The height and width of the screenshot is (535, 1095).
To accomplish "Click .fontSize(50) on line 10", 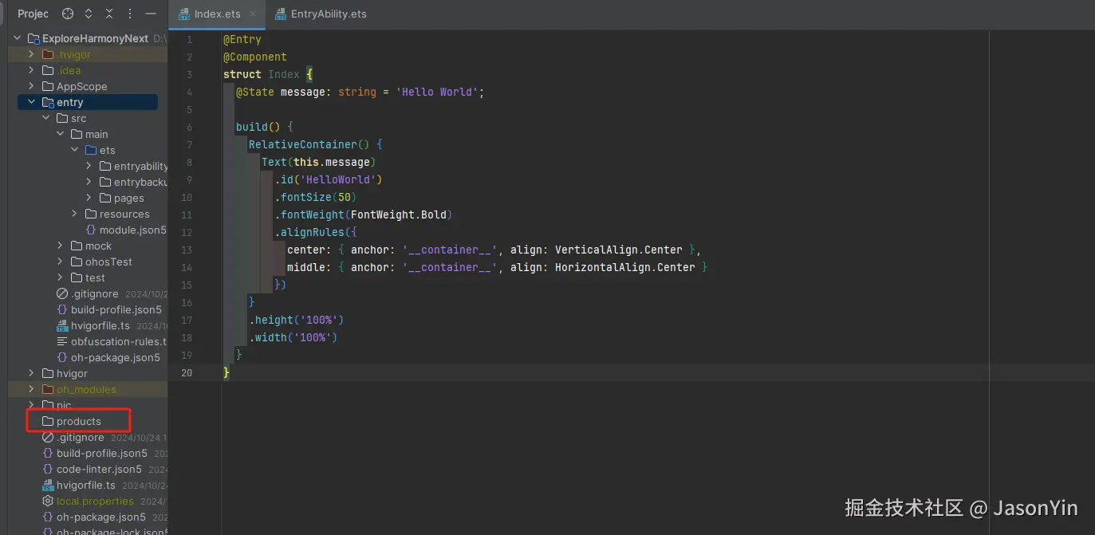I will (x=316, y=197).
